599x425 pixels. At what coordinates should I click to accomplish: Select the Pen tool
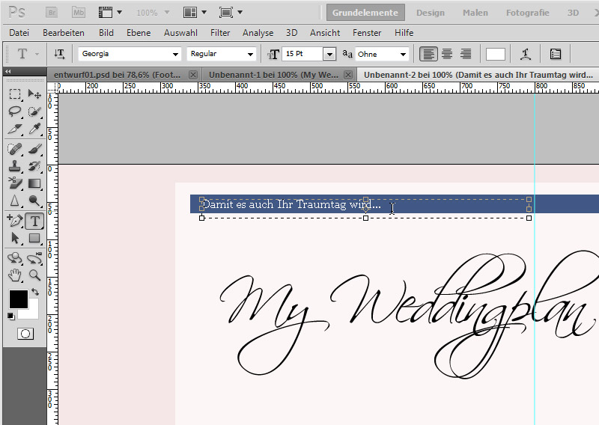pyautogui.click(x=15, y=221)
